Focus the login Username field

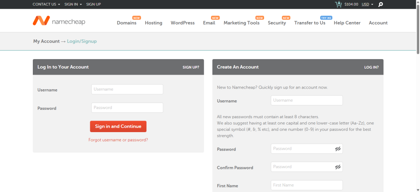[x=127, y=89]
